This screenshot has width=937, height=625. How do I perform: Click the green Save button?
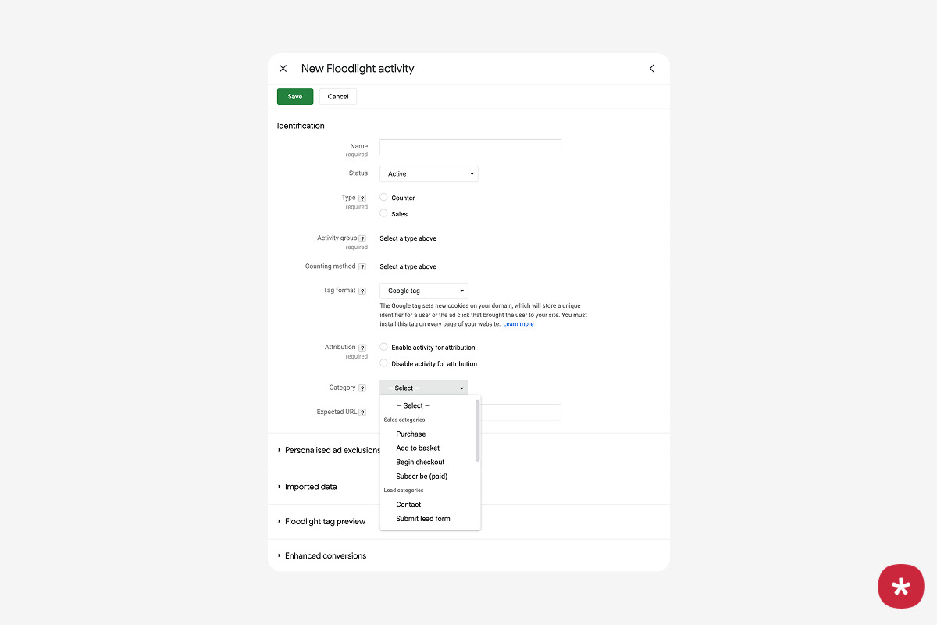coord(295,97)
